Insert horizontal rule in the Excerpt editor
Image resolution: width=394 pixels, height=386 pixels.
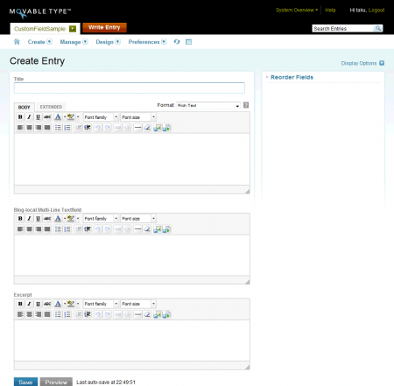[137, 314]
